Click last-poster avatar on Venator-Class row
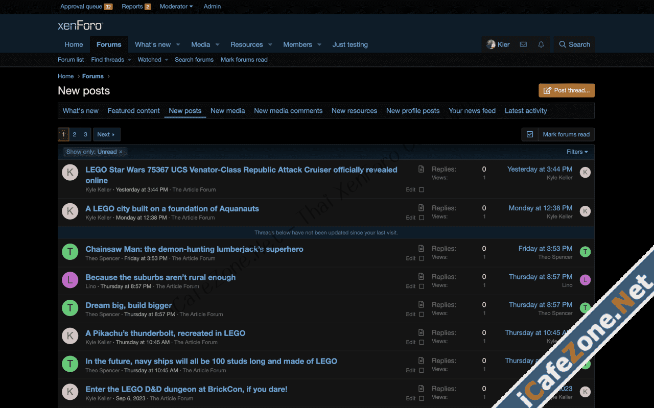Screen dimensions: 654x408 coord(585,173)
